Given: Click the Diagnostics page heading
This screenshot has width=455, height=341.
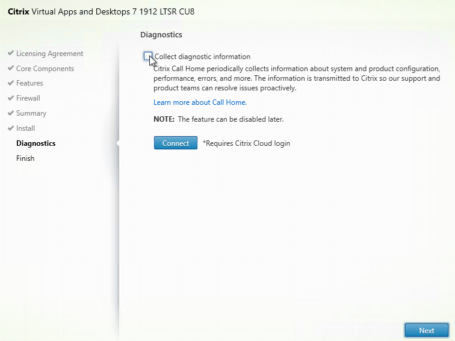Looking at the screenshot, I should coord(161,34).
